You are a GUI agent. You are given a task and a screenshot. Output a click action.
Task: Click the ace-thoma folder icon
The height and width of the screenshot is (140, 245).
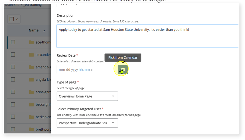coord(32,42)
